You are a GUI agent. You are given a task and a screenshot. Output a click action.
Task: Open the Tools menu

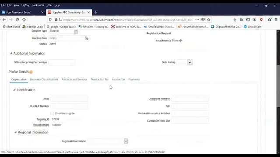[x=49, y=5]
